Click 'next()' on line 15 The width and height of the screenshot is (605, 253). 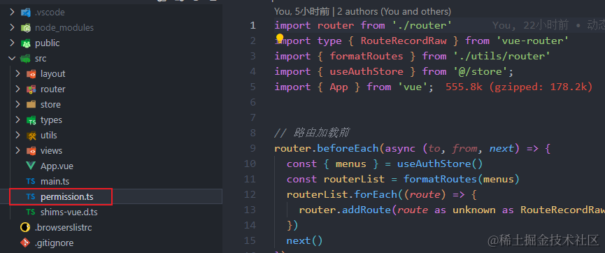(x=304, y=241)
